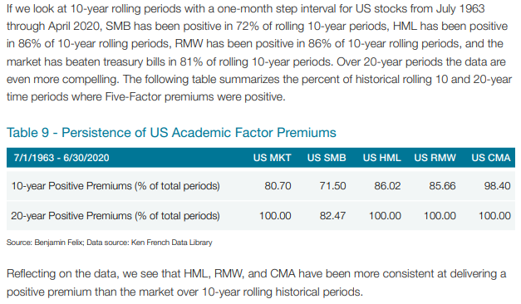This screenshot has height=304, width=521.
Task: Click the 85.66 value under US RMW
Action: tap(442, 186)
